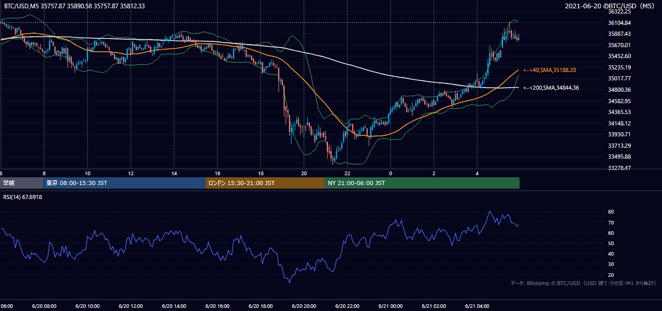Click price axis label 36104.84
Viewport: 662px width, 311px height.
point(620,23)
